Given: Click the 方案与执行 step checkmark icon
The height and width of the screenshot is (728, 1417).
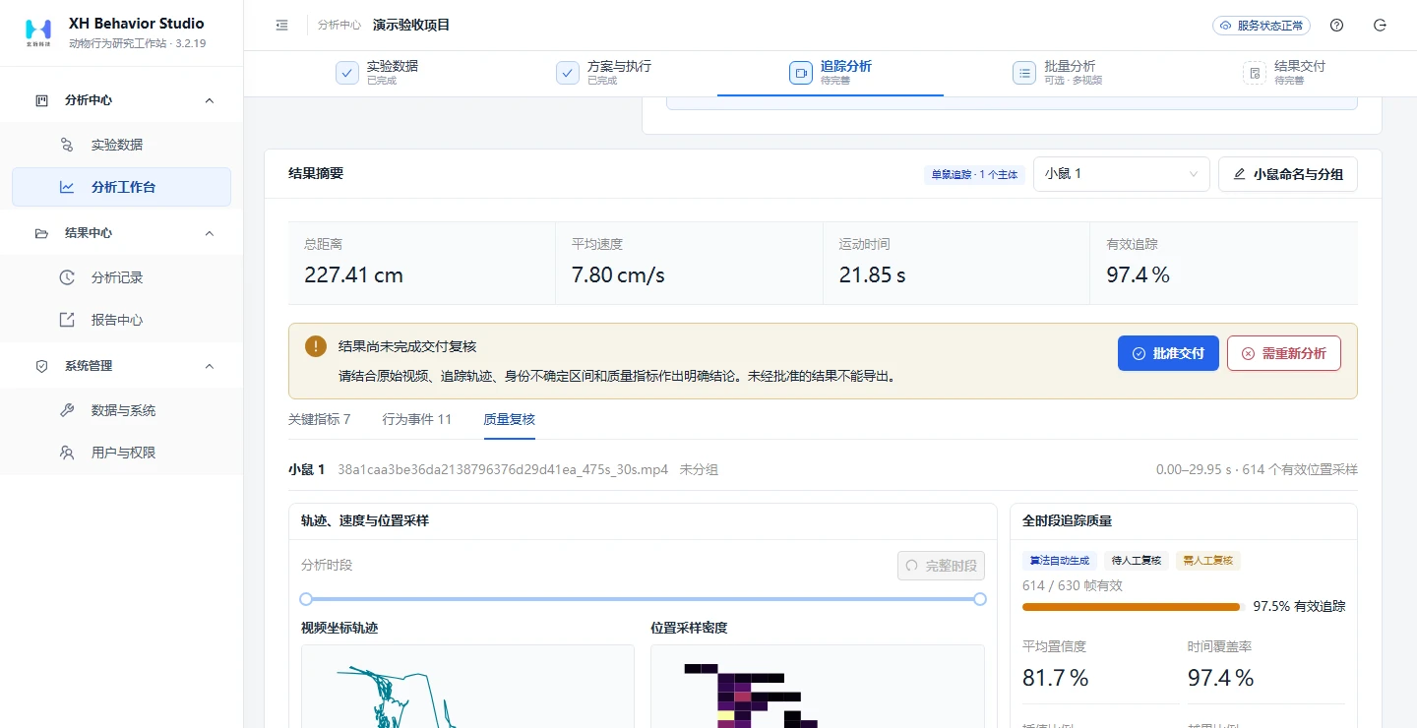Looking at the screenshot, I should pyautogui.click(x=568, y=73).
